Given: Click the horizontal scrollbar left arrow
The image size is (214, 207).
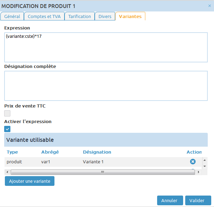Looking at the screenshot, I should tap(7, 172).
